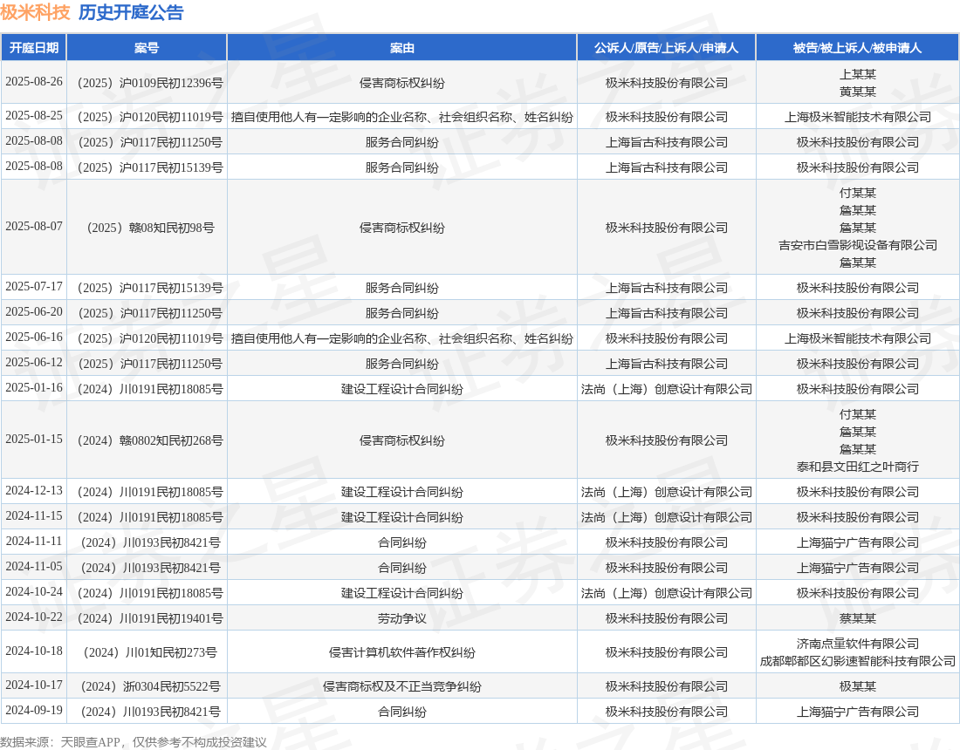
Task: Click the 历史开庭公告 heading
Action: pos(130,12)
